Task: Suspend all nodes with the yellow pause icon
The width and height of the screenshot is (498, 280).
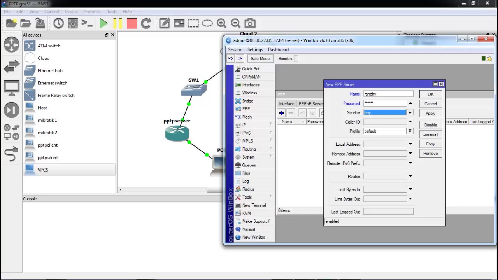Action: [x=117, y=23]
